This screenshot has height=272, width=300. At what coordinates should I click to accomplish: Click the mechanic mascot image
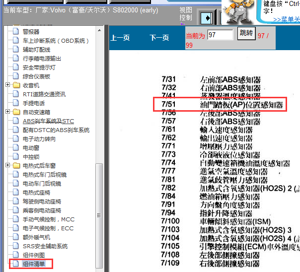(x=238, y=12)
